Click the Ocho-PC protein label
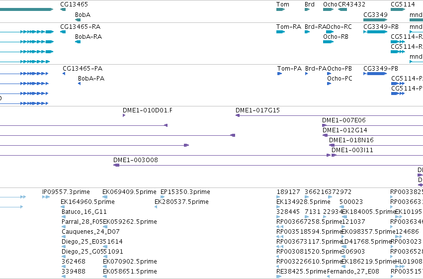This screenshot has height=279, width=423. point(339,79)
